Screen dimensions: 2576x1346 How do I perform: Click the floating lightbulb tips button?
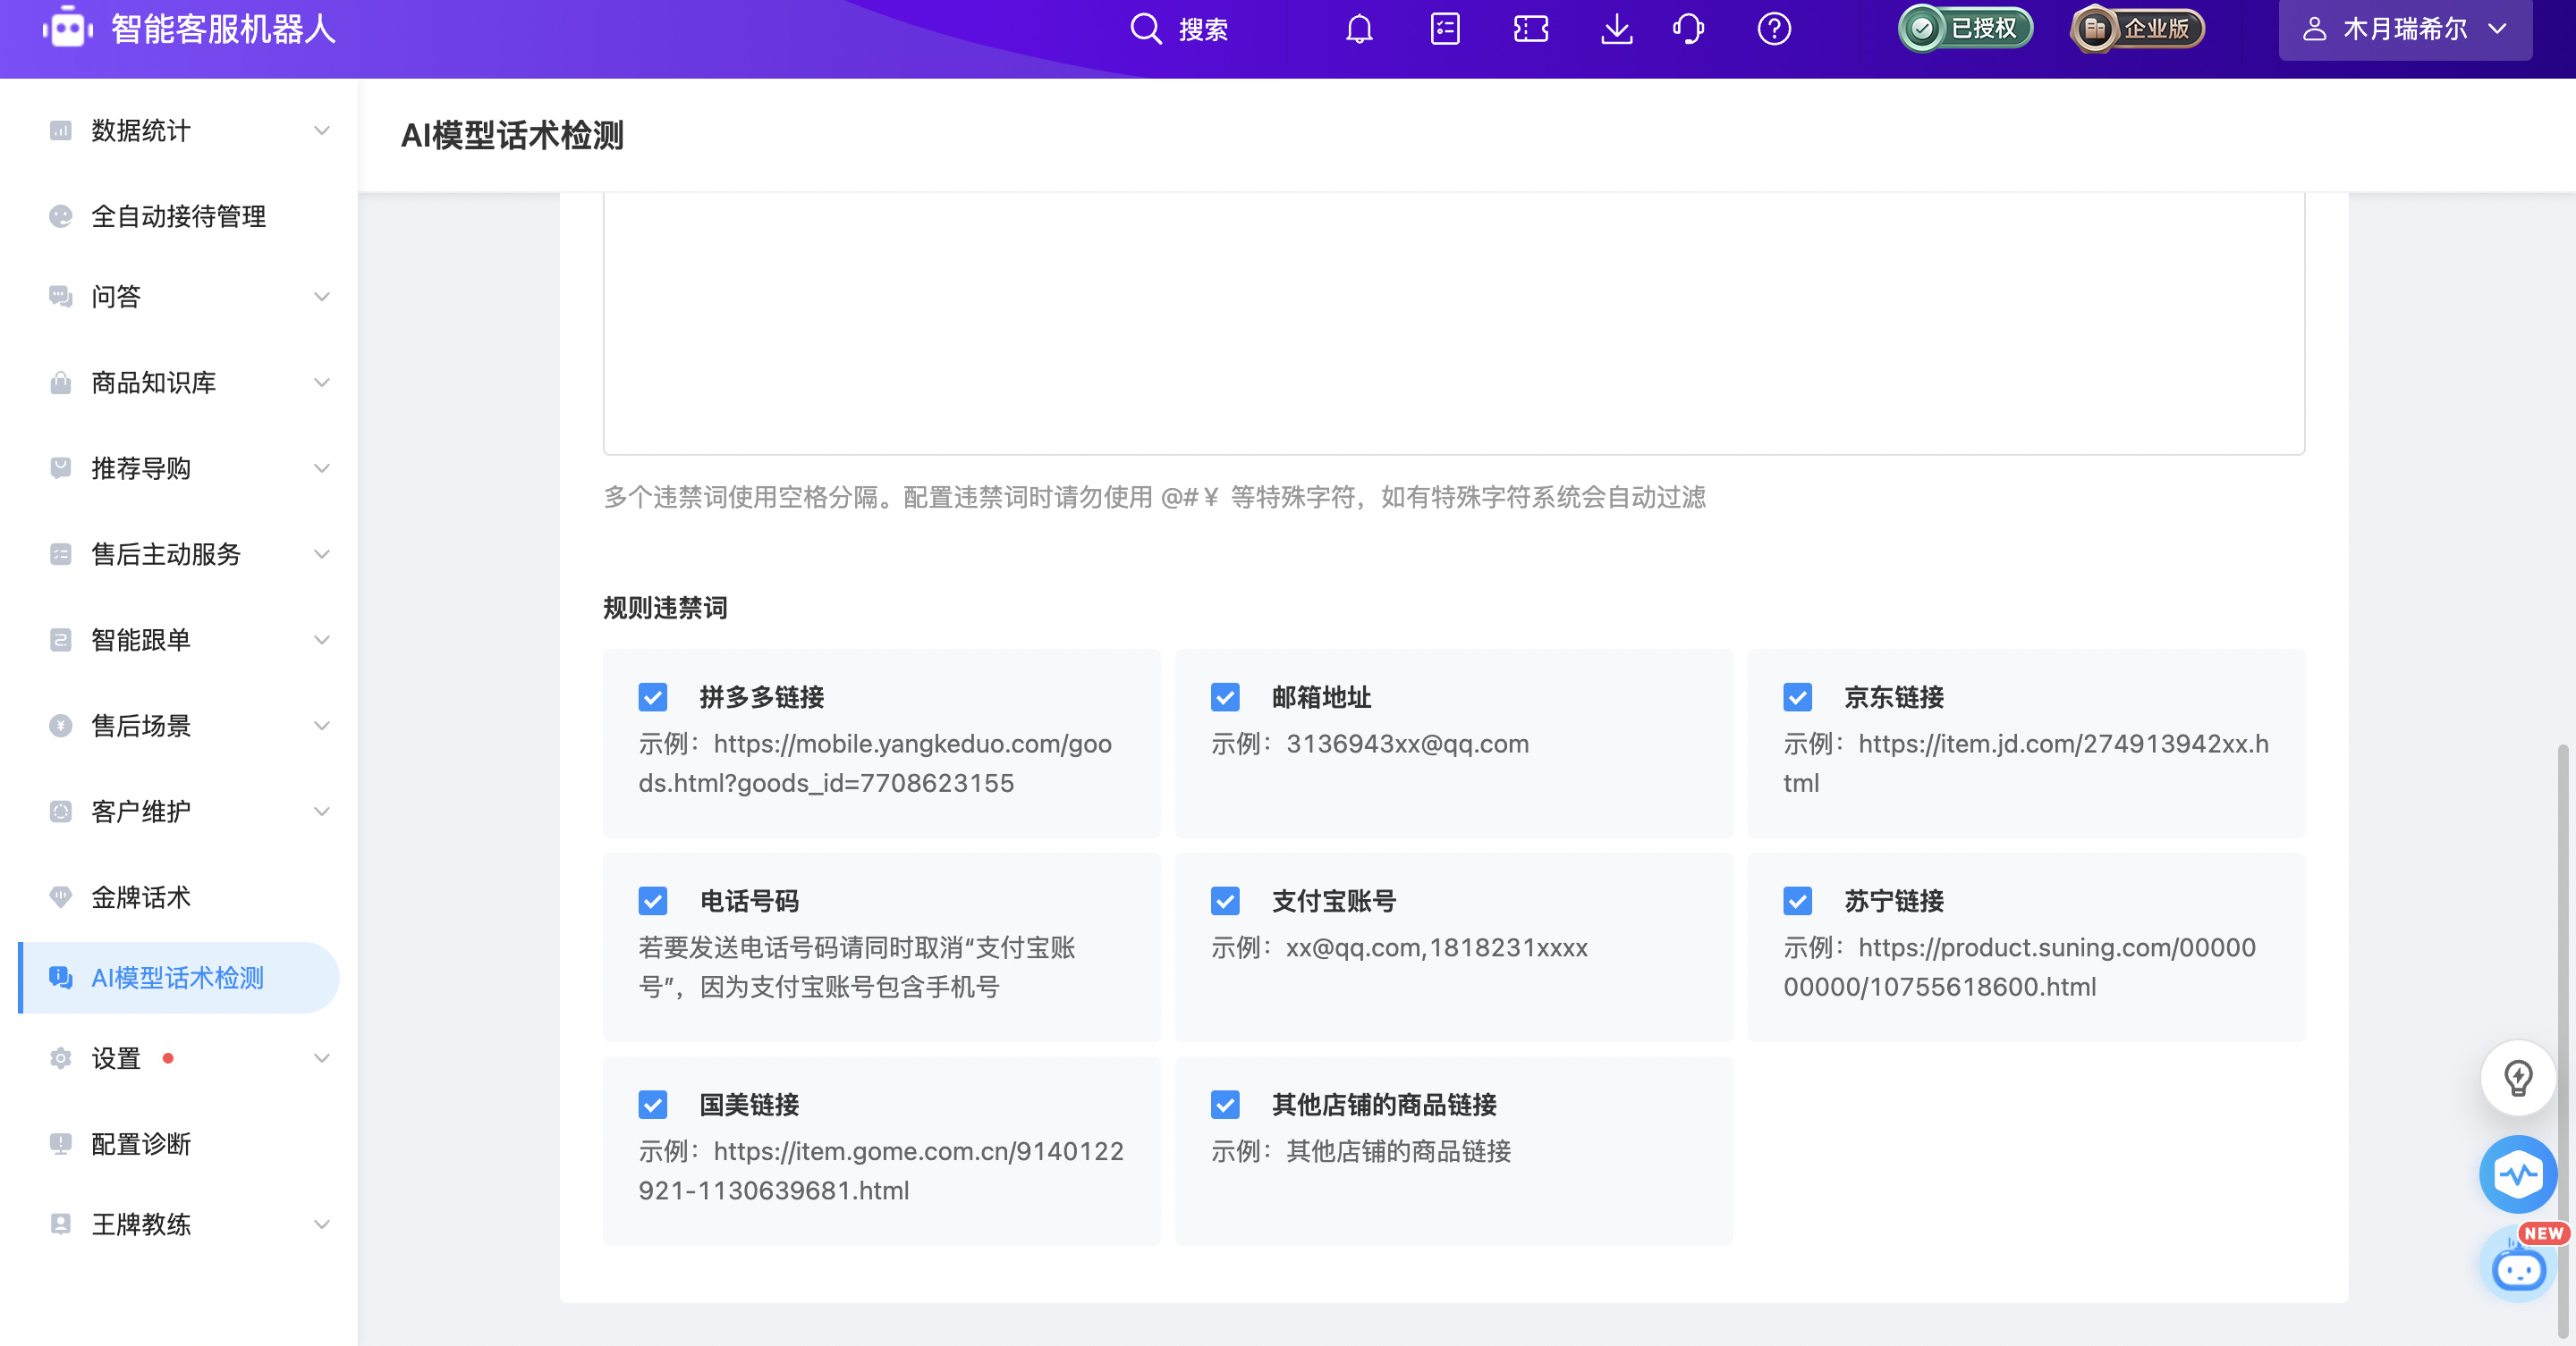2518,1077
